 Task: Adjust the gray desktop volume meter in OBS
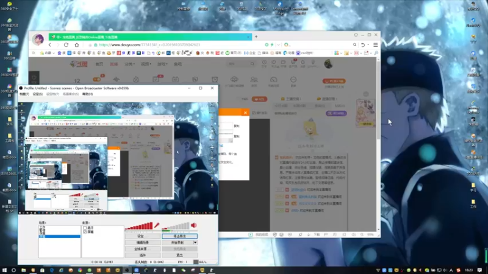coord(176,226)
